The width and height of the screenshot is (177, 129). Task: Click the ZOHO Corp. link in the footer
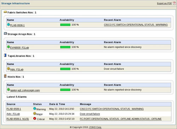95,127
